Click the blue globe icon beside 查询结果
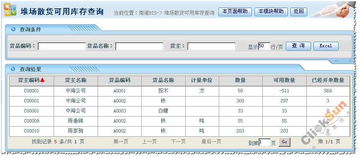 pyautogui.click(x=13, y=69)
